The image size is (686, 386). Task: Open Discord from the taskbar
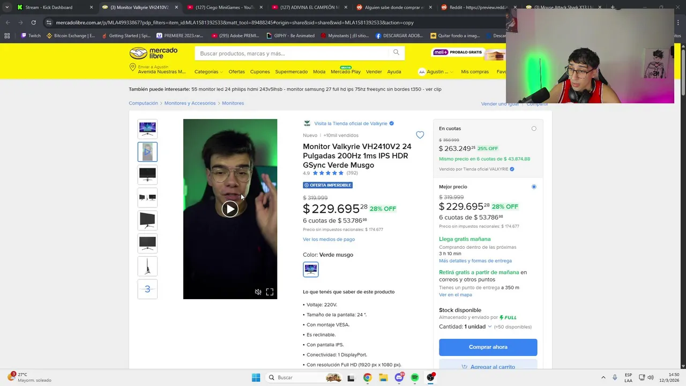[399, 377]
